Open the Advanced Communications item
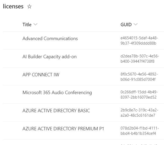This screenshot has width=164, height=145. click(50, 39)
